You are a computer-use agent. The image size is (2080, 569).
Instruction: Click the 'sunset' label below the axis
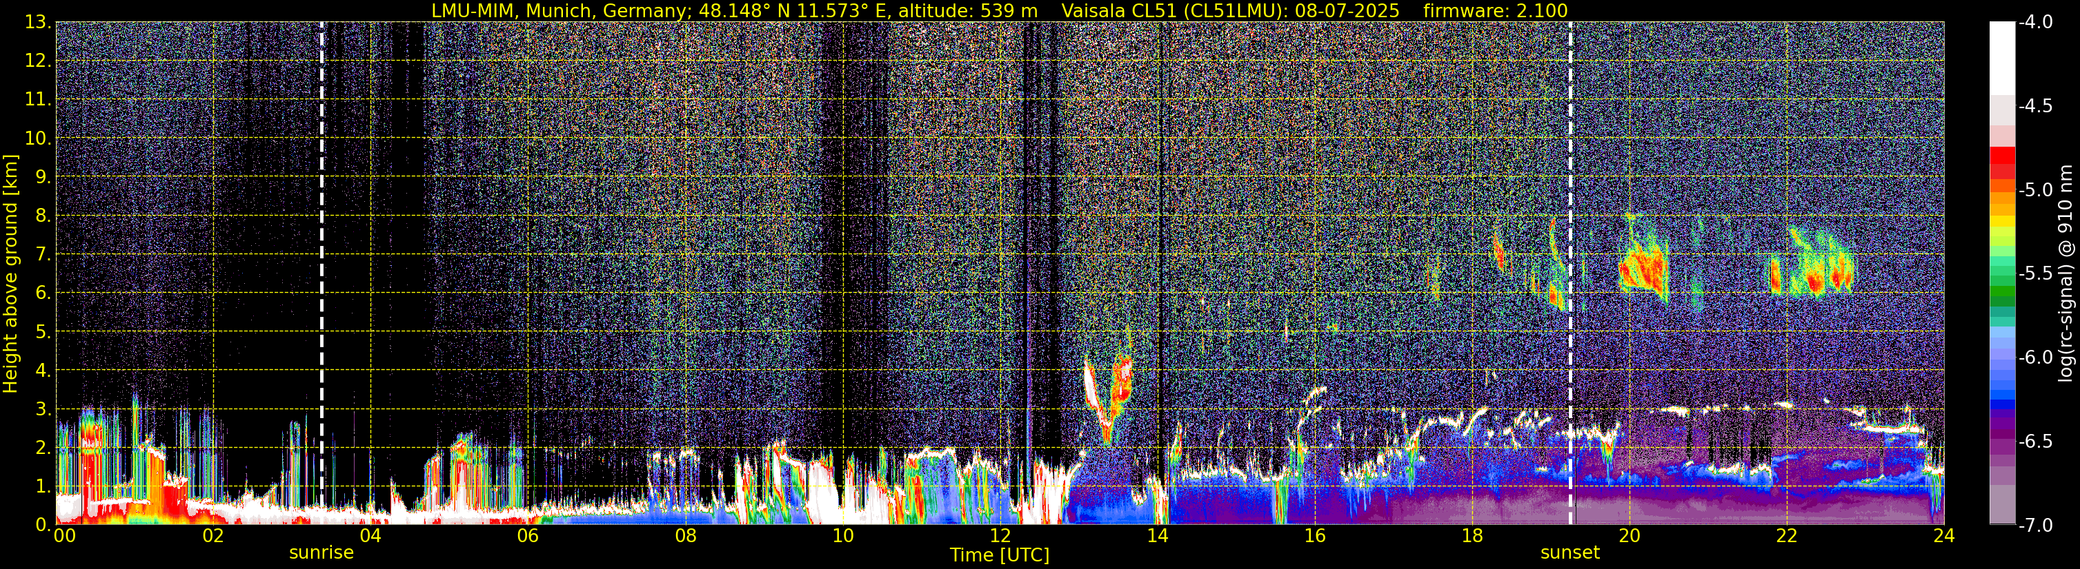coord(1569,553)
